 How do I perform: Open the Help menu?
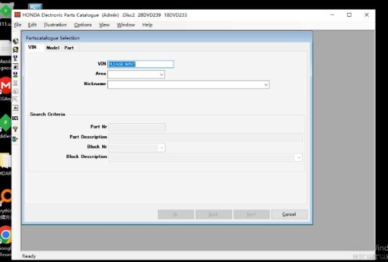tap(147, 25)
